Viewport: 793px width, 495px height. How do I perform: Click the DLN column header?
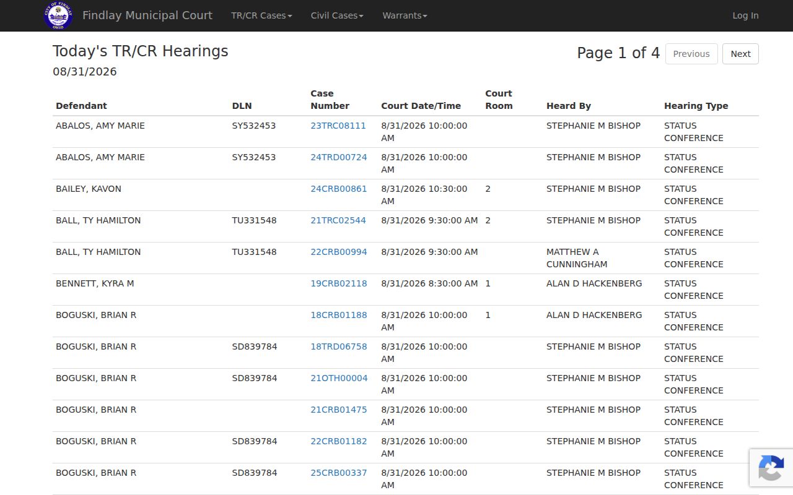(242, 106)
